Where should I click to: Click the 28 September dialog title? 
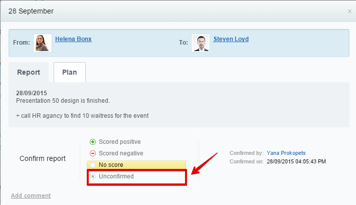point(31,11)
